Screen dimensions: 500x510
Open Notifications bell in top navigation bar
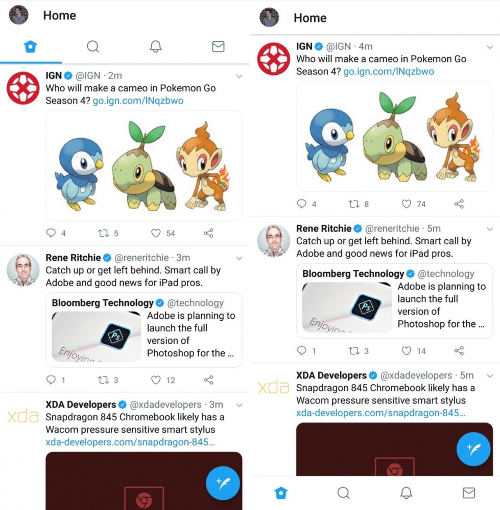pyautogui.click(x=155, y=46)
